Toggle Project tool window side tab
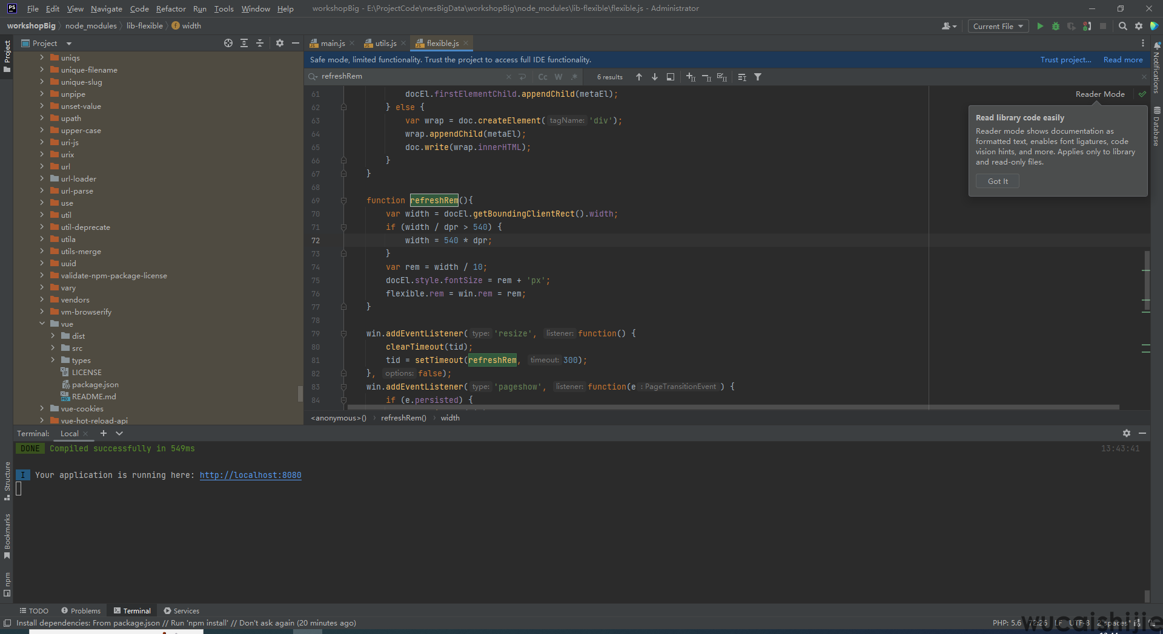 [7, 56]
